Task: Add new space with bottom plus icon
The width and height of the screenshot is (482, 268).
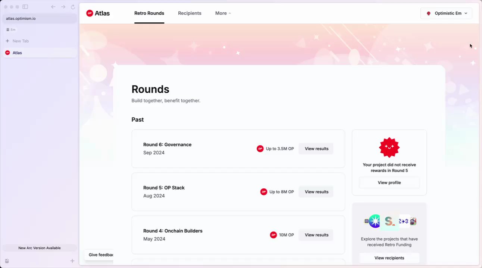Action: 72,261
